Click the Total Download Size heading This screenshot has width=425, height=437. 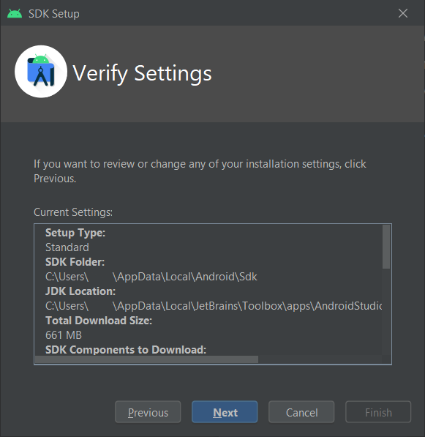(99, 321)
